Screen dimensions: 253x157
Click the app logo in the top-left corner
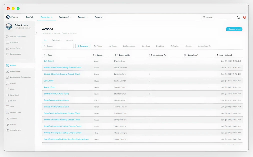[8, 17]
